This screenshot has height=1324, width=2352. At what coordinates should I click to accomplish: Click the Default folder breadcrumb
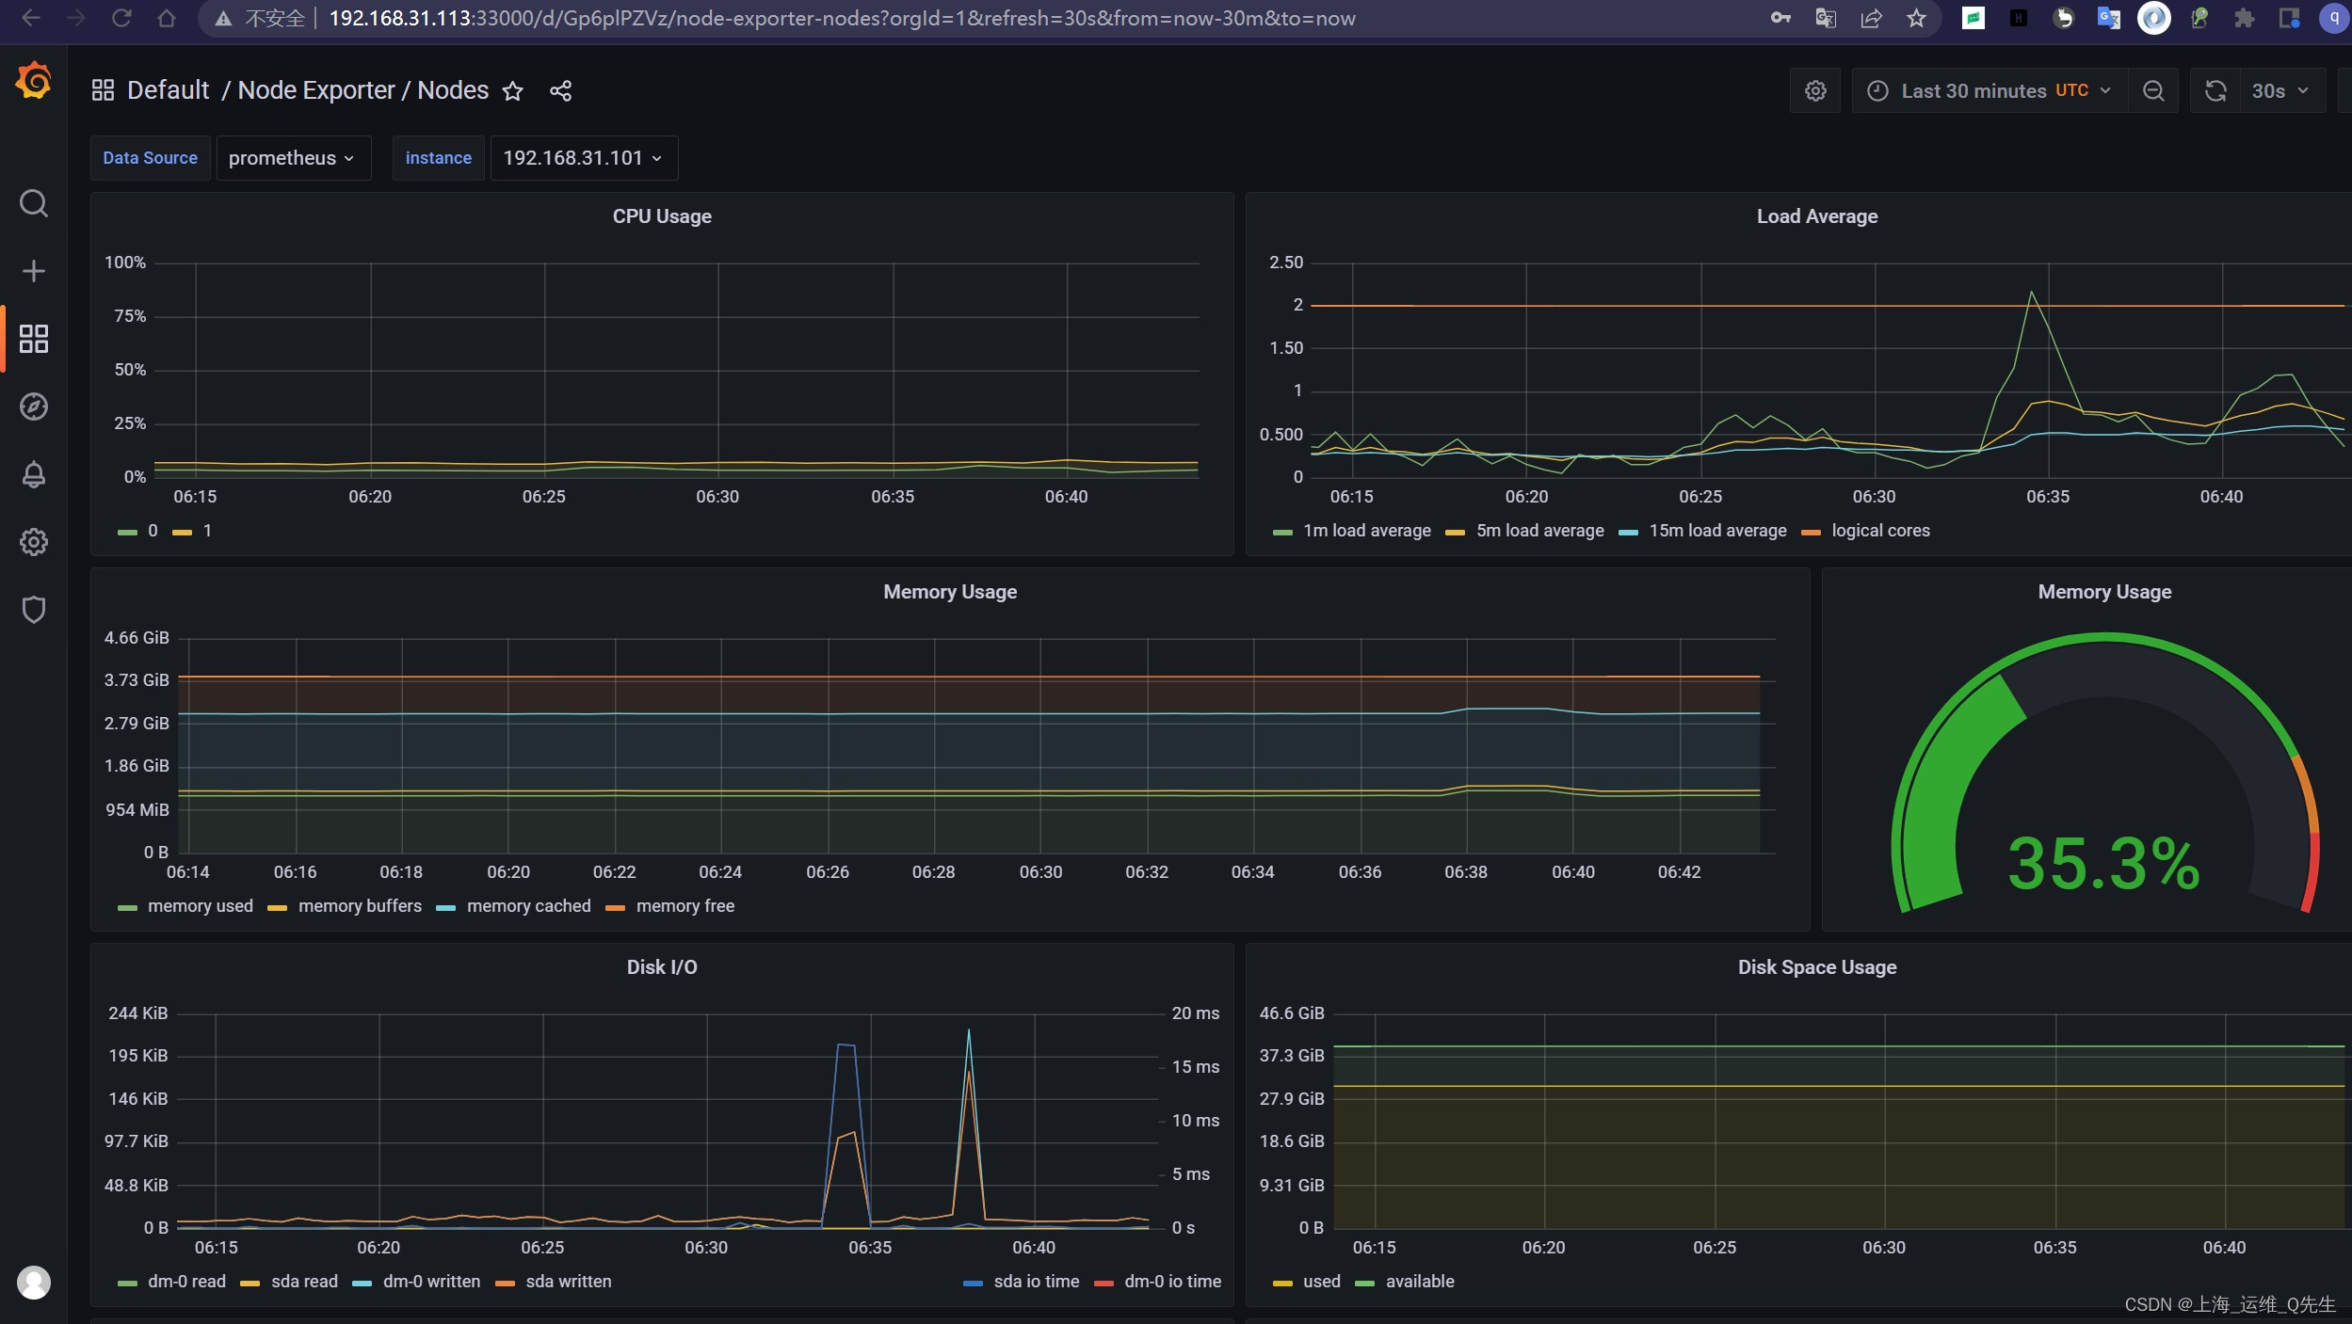pyautogui.click(x=168, y=90)
